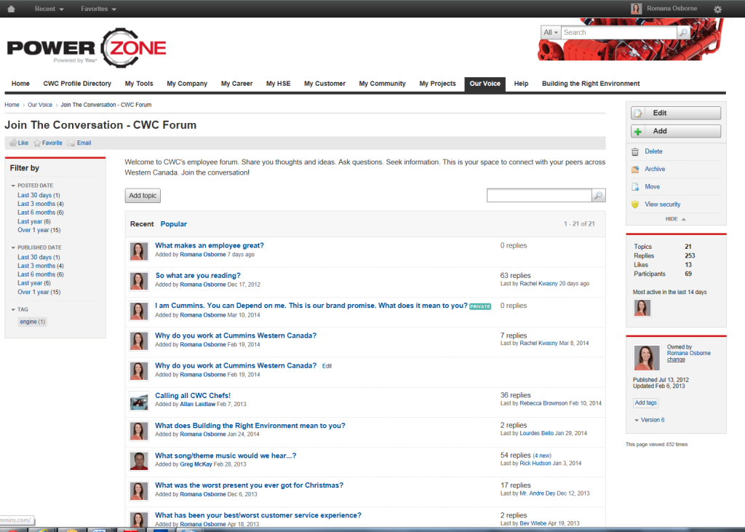
Task: Open the My Company menu
Action: pyautogui.click(x=187, y=84)
